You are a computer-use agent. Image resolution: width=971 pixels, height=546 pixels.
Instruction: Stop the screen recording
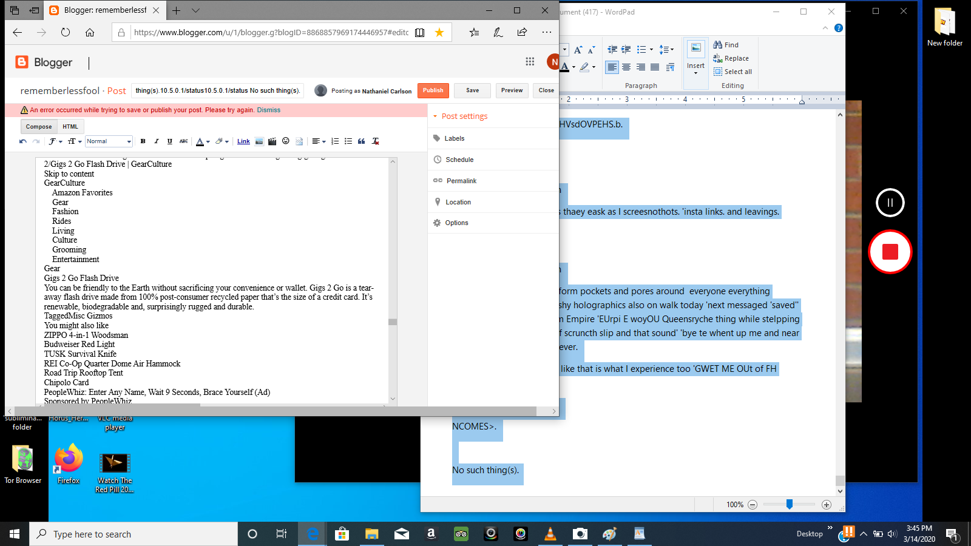[x=890, y=252]
